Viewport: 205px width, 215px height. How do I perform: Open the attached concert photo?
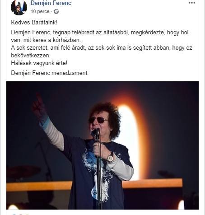tap(102, 145)
